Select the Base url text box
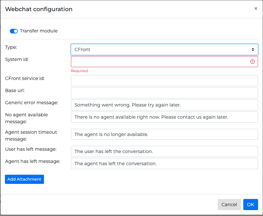The image size is (263, 216). click(164, 93)
